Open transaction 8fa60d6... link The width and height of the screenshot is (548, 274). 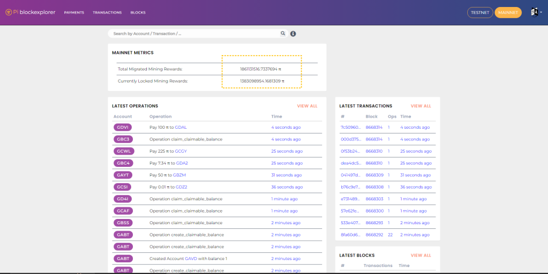(x=351, y=235)
